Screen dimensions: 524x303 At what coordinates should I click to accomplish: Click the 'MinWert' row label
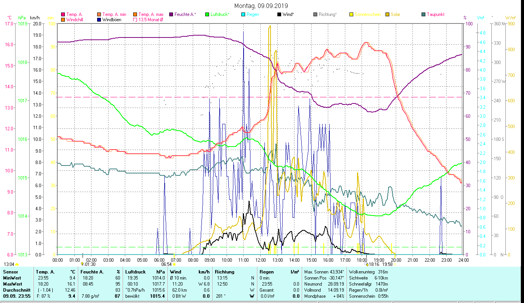pos(11,278)
